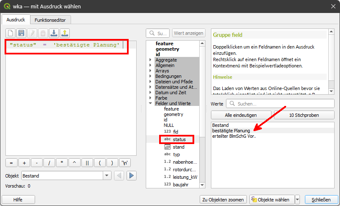The width and height of the screenshot is (340, 206).
Task: Expand the Arrays function group
Action: pos(150,71)
